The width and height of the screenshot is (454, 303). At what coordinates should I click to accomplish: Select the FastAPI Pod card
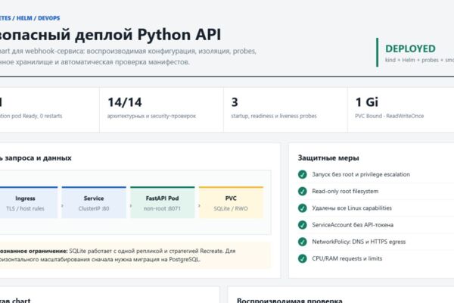[x=163, y=202]
